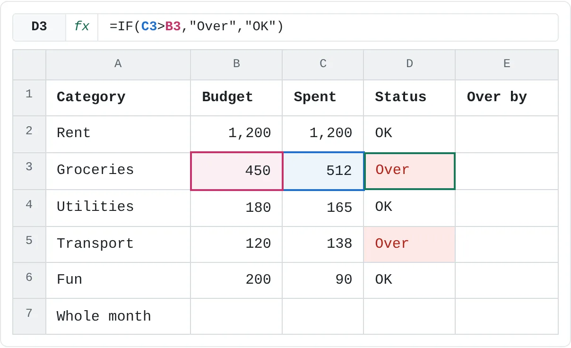Select the "Utilities" category cell
571x348 pixels.
click(x=118, y=208)
